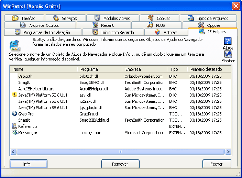Viewport: 242px width, 178px height.
Task: Open the Programas de Inicialização tab
Action: [x=43, y=32]
